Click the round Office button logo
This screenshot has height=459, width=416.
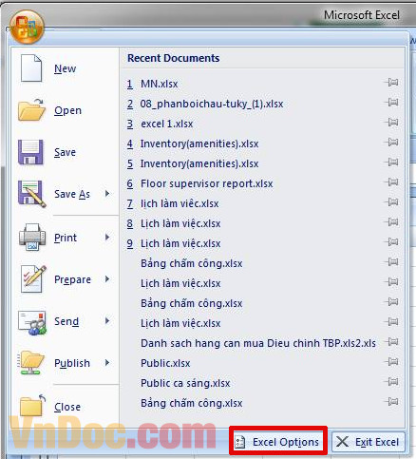pos(27,28)
